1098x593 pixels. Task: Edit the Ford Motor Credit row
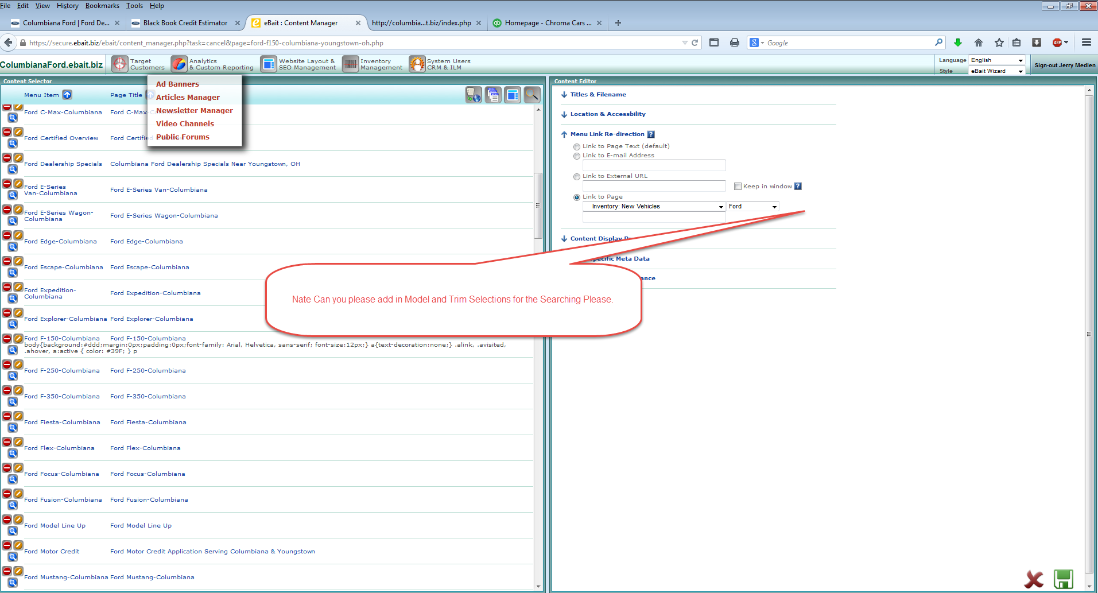point(18,545)
